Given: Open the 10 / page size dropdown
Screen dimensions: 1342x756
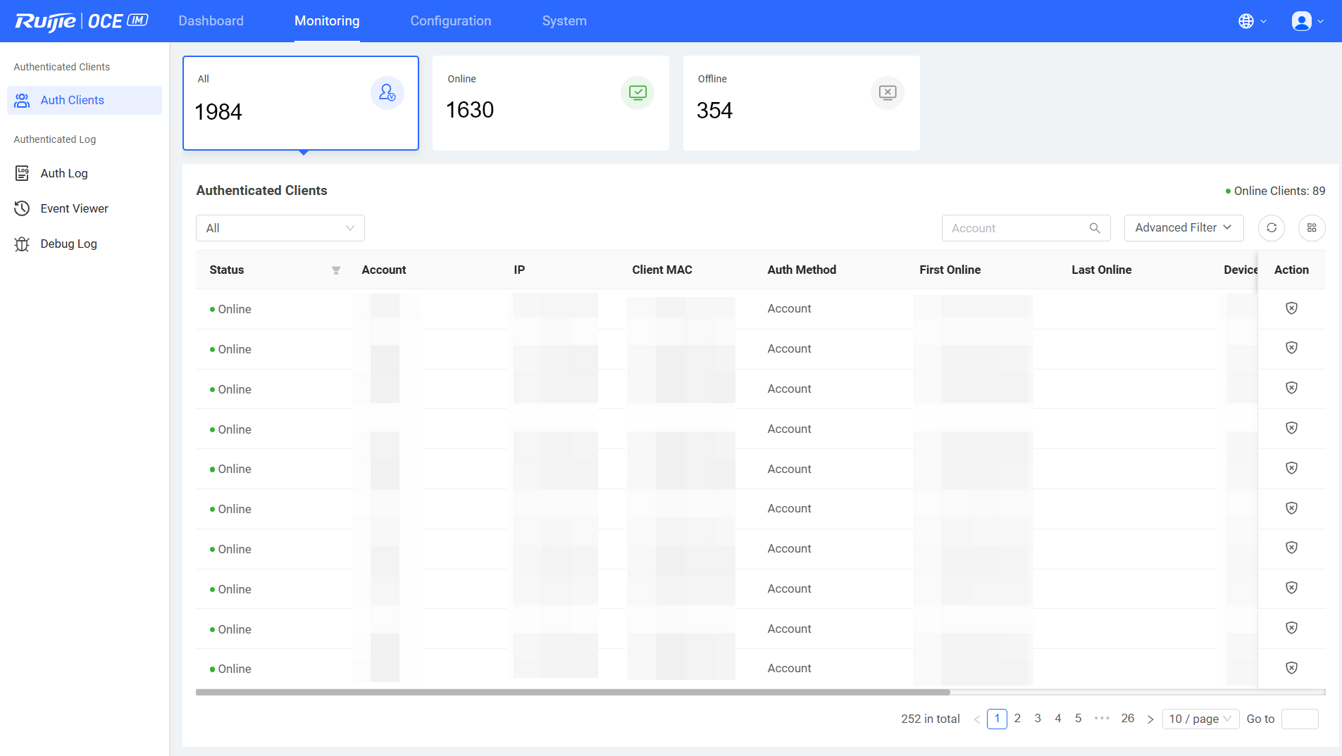Looking at the screenshot, I should (x=1200, y=719).
